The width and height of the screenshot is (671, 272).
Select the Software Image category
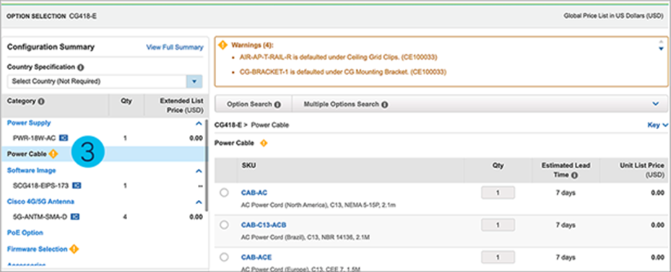click(31, 170)
